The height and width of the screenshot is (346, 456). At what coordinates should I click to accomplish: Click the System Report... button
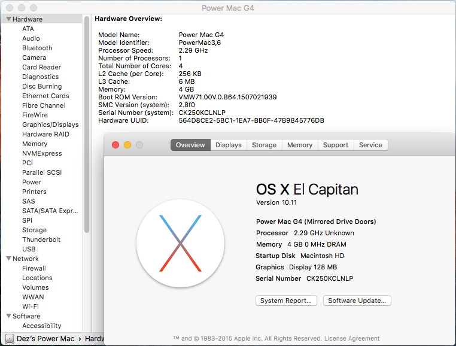[x=286, y=301]
